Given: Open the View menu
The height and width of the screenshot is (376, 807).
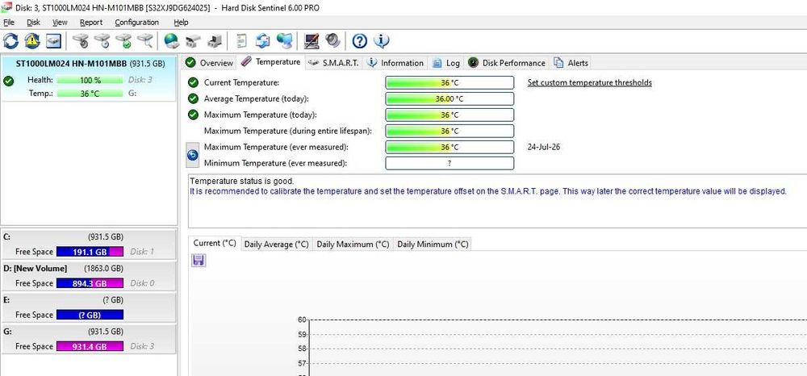Looking at the screenshot, I should pos(60,22).
